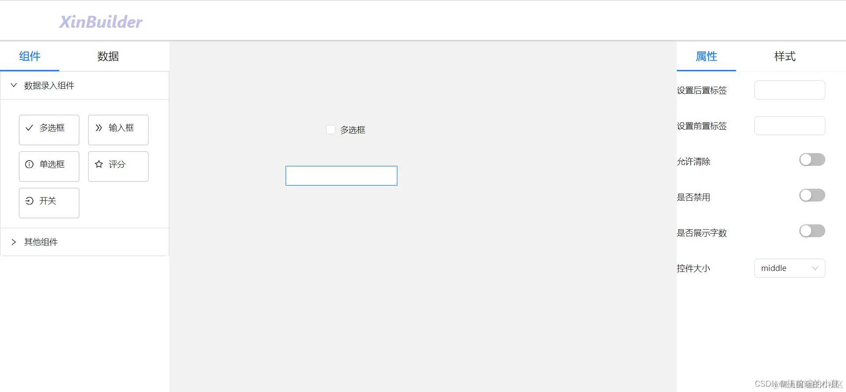Collapse the 数据录入组件 section

click(85, 85)
